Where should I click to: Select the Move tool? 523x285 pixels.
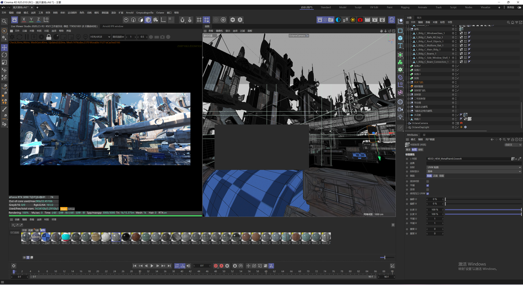[4, 47]
